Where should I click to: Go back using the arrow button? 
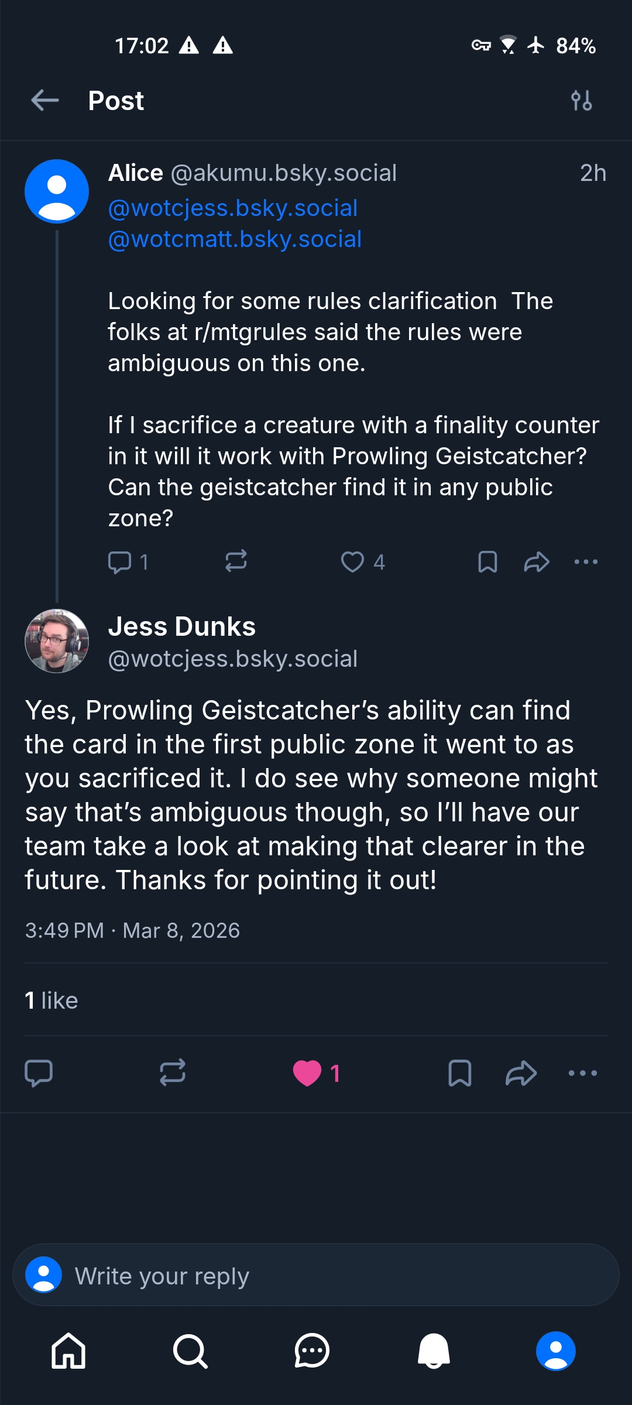tap(45, 100)
